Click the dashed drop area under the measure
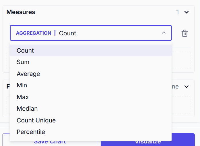 tap(181, 60)
